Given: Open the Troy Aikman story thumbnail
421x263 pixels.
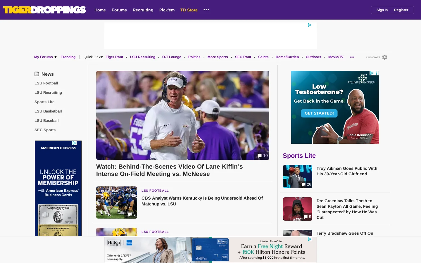Looking at the screenshot, I should (298, 177).
